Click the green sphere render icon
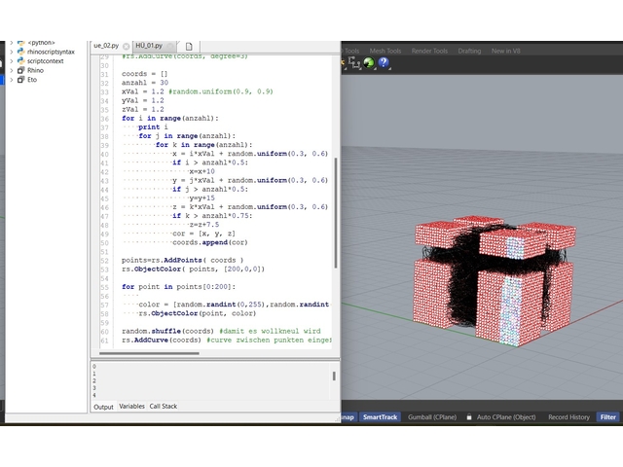Screen dimensions: 623x467 pos(369,63)
